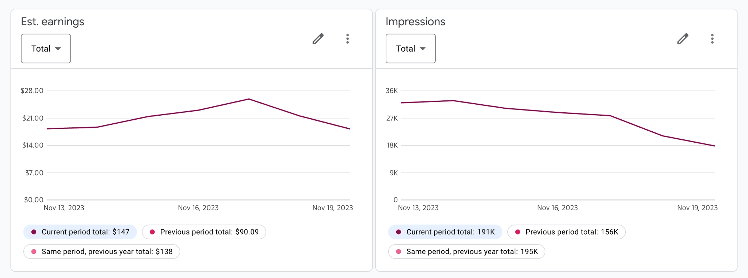
Task: Toggle Current period total 191K series
Action: [445, 232]
